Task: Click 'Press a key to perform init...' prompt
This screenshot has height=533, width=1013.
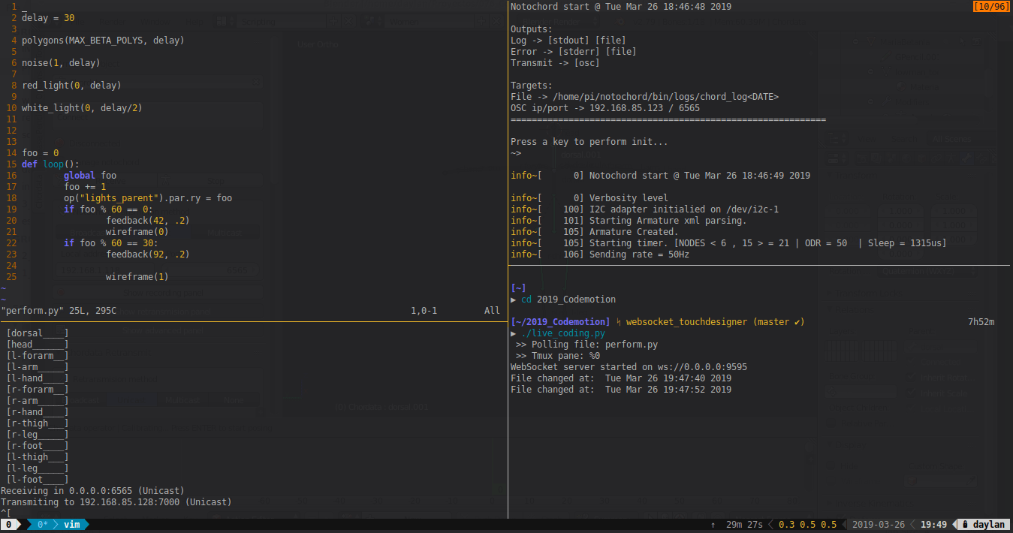Action: 589,141
